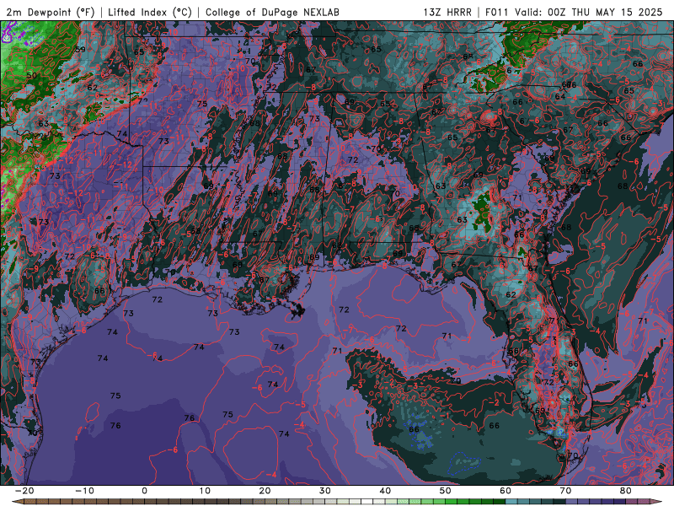Click the "13Z HRRR" model run label
Screen dimensions: 674x506
tap(447, 12)
